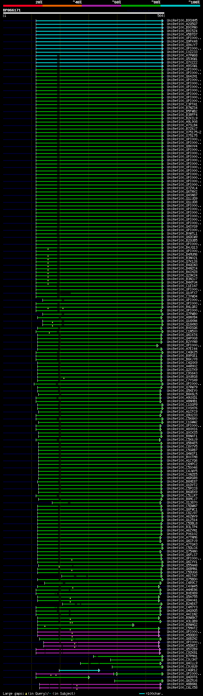This screenshot has height=696, width=203.
Task: Select UniRef100_C3YWD4 in the hit list
Action: click(182, 297)
